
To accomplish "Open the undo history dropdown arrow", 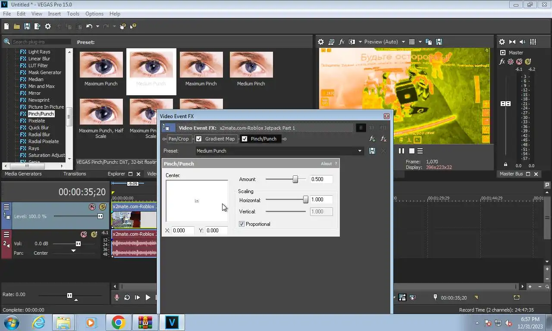I will coord(97,26).
